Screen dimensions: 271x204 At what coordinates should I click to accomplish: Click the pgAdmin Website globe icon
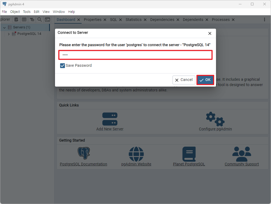136,154
